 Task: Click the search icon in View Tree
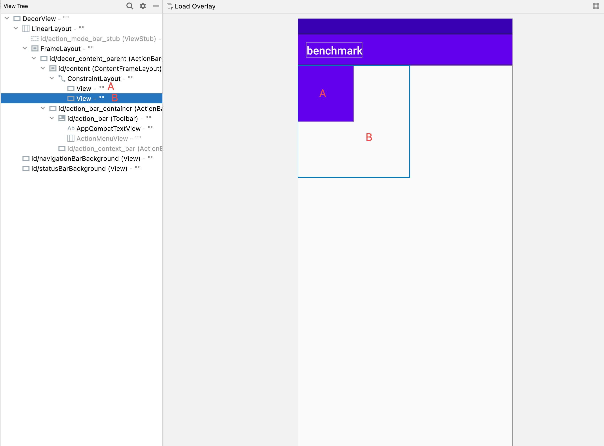coord(130,6)
